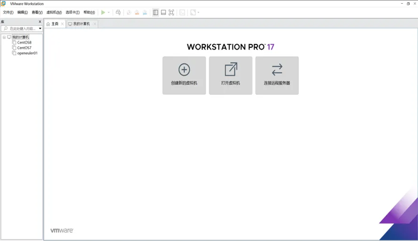
Task: Click the 连接远程服务器 button
Action: 277,75
